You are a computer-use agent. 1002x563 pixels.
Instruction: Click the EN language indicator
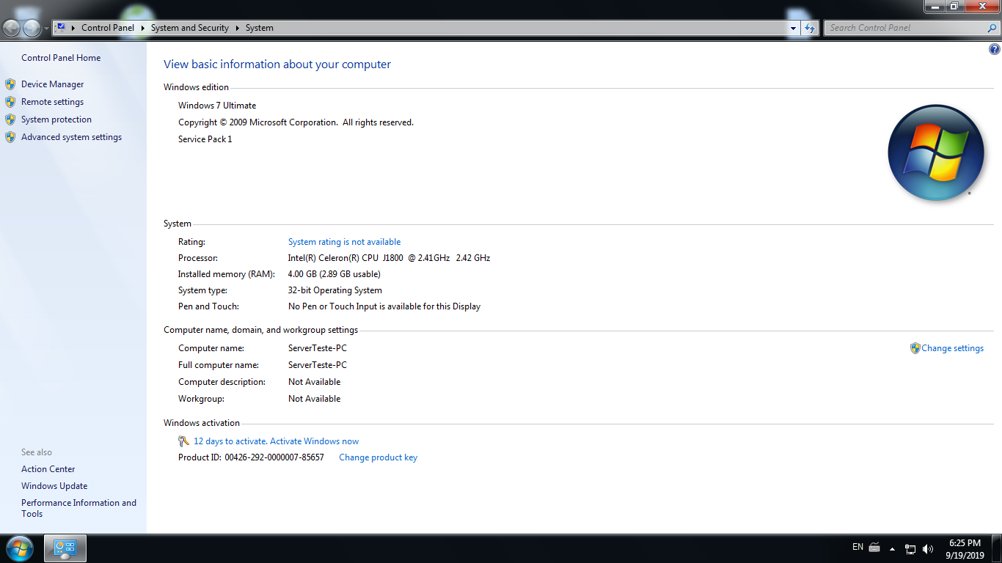click(x=857, y=547)
